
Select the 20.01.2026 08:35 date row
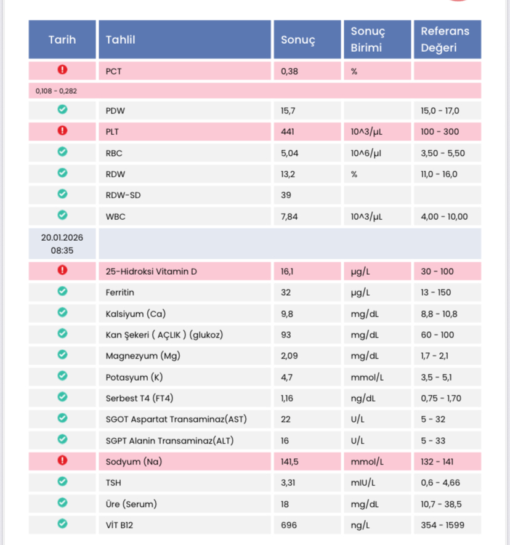255,244
